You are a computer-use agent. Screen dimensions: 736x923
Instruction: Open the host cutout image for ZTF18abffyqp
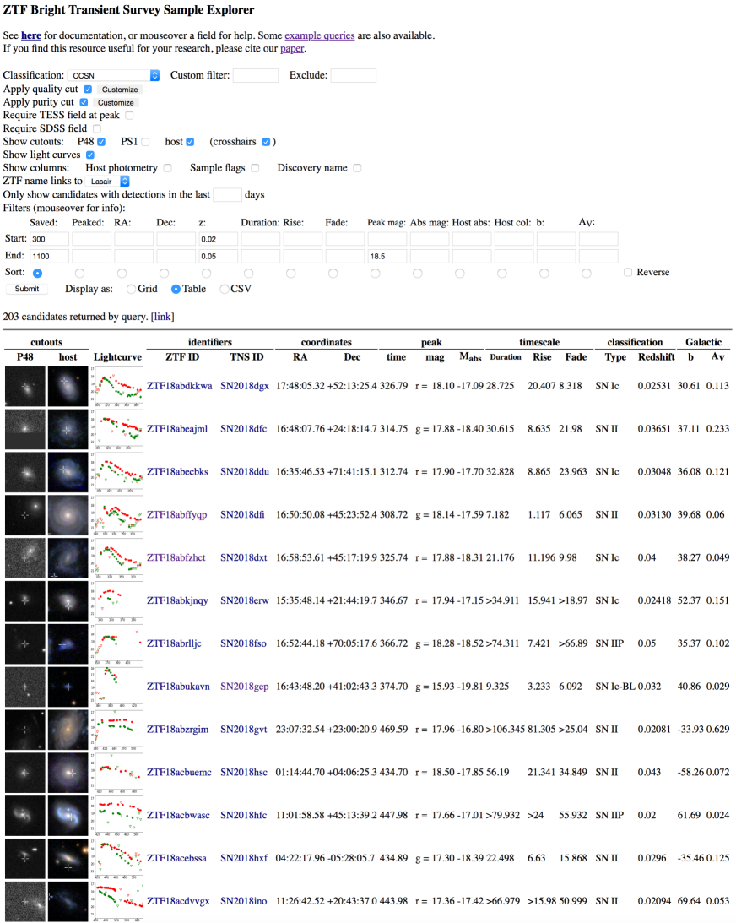click(x=68, y=514)
